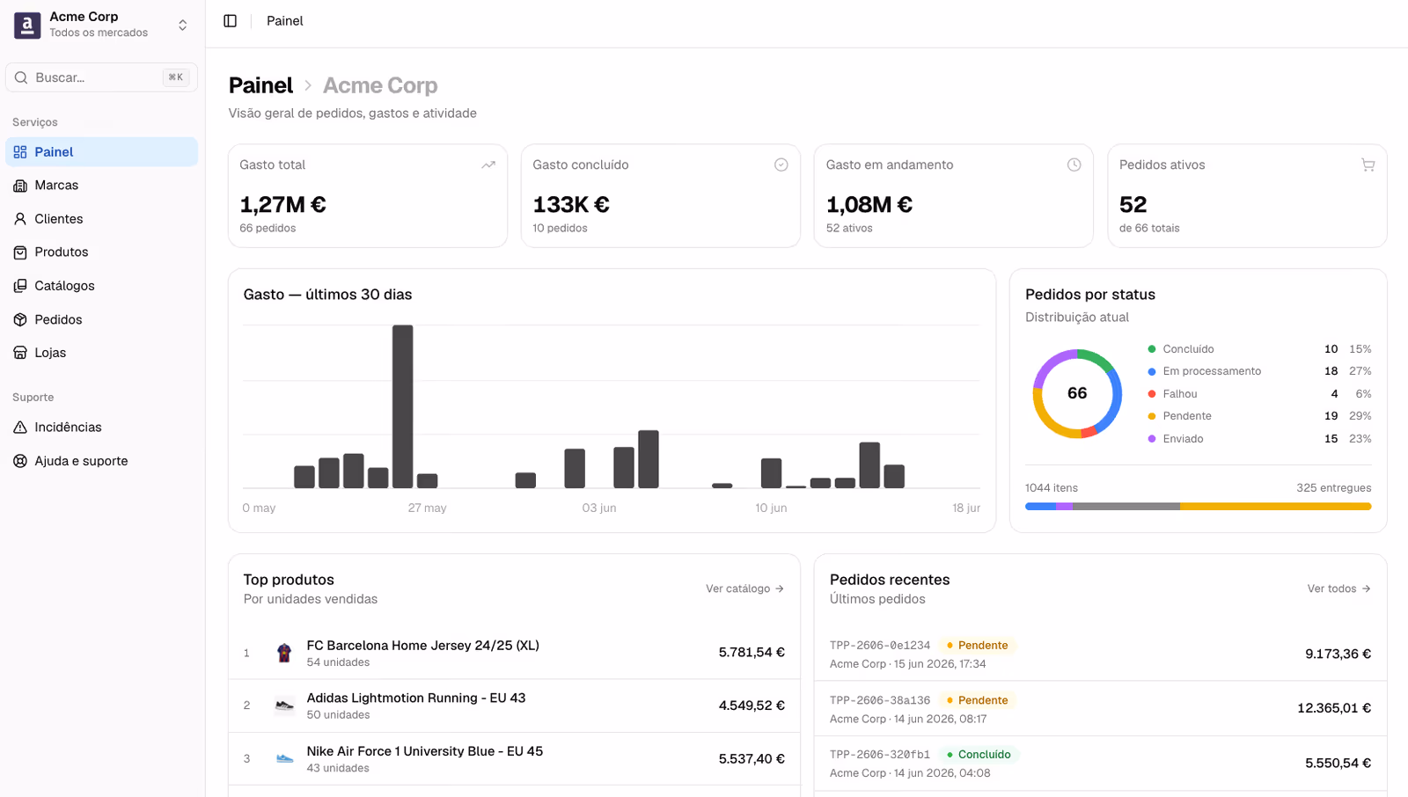Click the 133K € completed spend value
Viewport: 1408px width, 797px height.
(571, 205)
